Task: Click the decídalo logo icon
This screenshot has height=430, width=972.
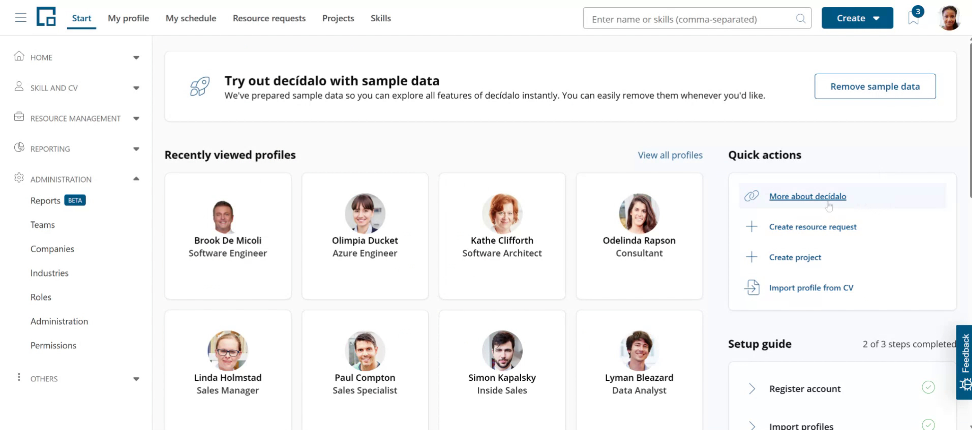Action: 46,17
